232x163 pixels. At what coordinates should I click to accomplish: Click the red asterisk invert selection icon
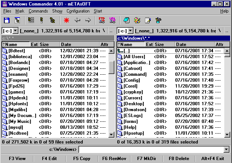click(x=67, y=20)
